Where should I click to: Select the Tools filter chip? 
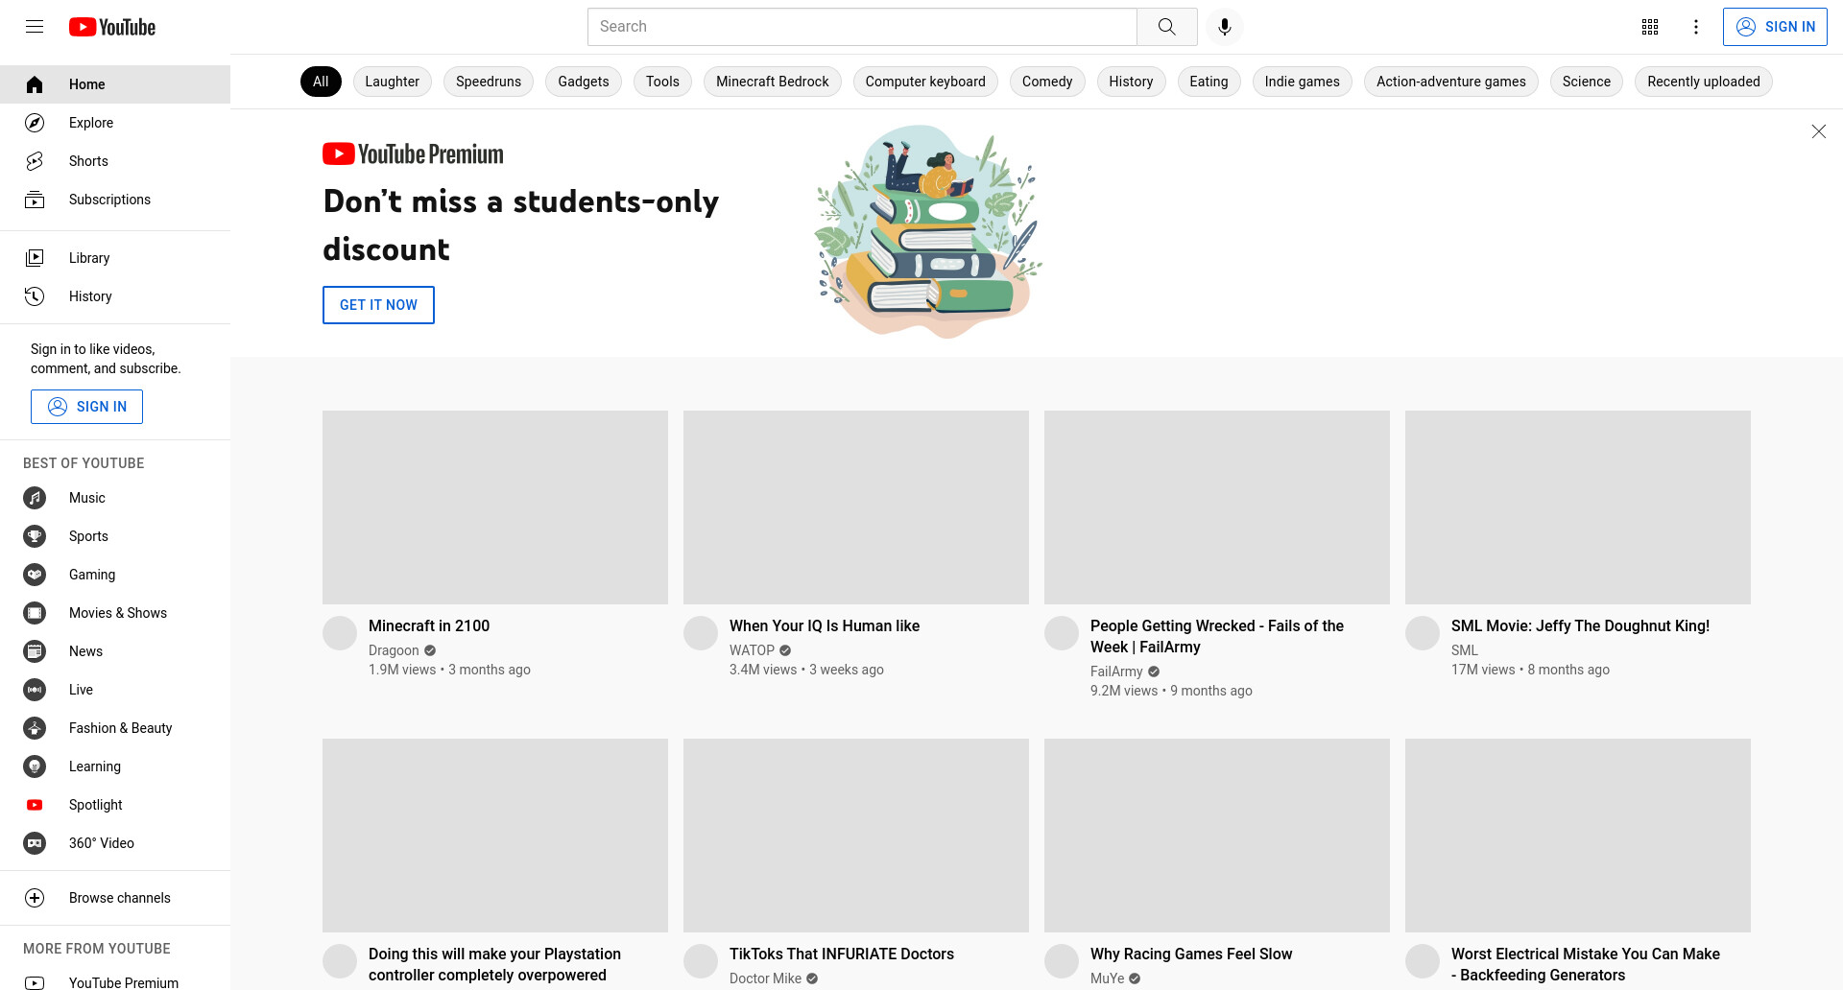[662, 82]
